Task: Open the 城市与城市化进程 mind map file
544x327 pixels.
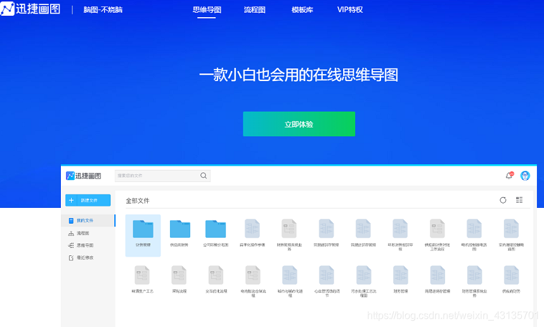Action: click(290, 281)
